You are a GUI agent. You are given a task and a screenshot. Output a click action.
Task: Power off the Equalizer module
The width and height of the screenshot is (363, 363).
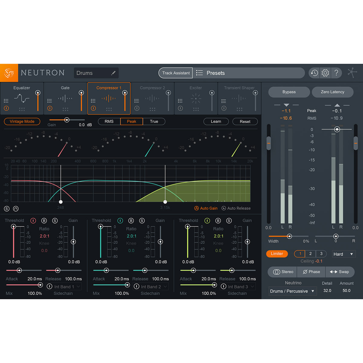(6, 108)
